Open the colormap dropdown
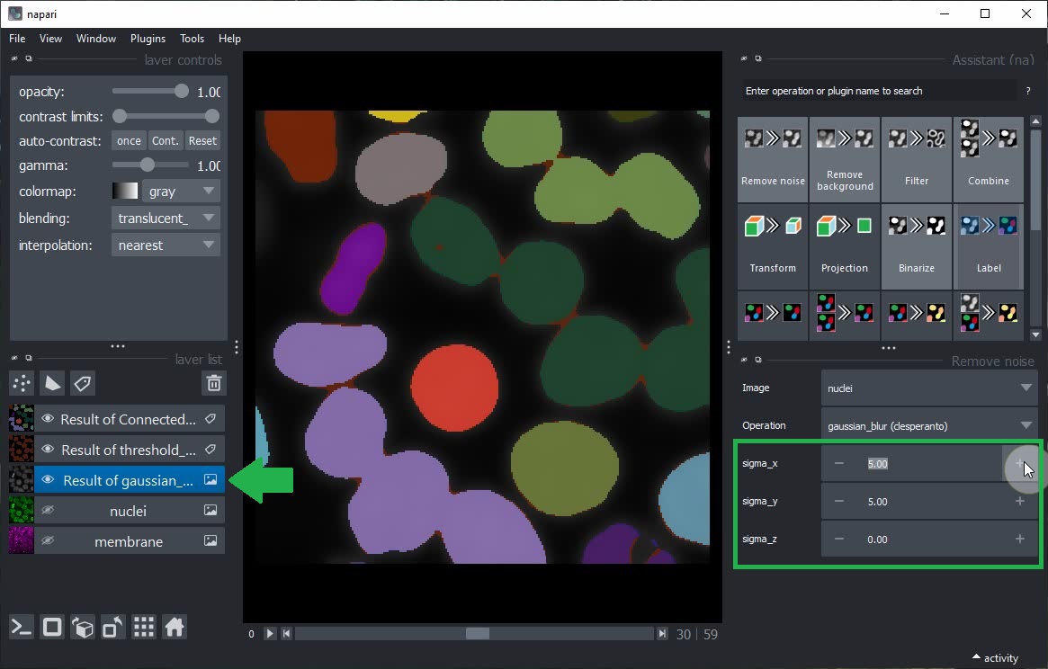 coord(181,191)
